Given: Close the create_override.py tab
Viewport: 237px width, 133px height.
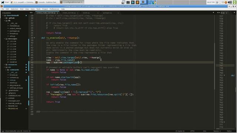Looking at the screenshot, I should (78, 13).
